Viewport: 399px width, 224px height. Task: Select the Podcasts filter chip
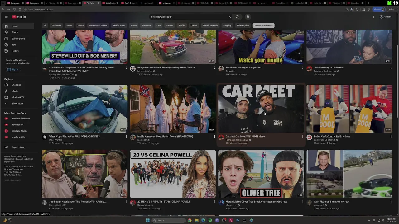56,26
